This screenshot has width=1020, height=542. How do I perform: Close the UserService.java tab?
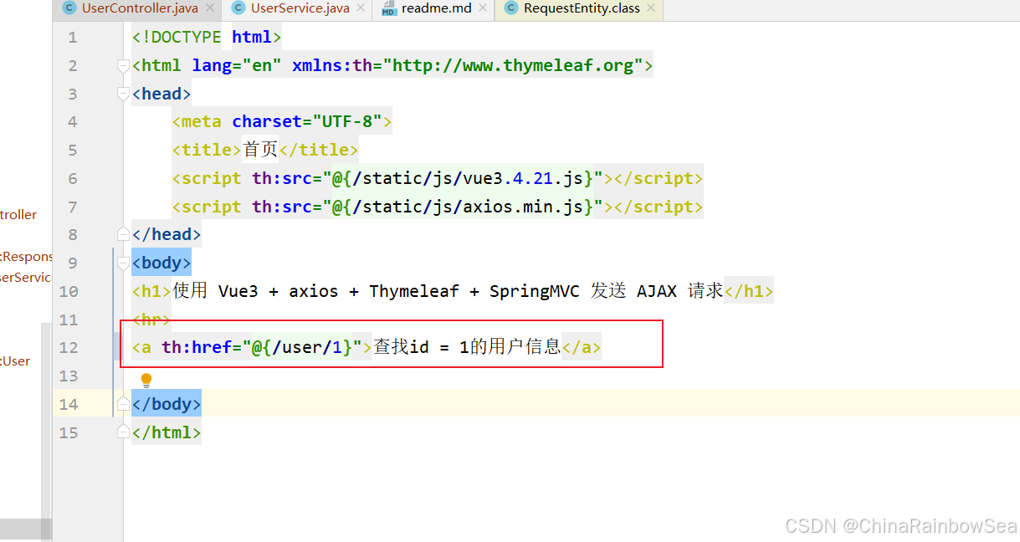point(361,8)
